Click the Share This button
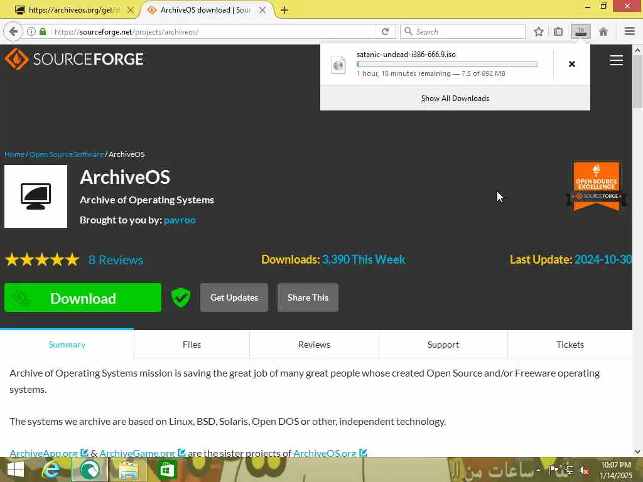The image size is (643, 482). pos(308,297)
